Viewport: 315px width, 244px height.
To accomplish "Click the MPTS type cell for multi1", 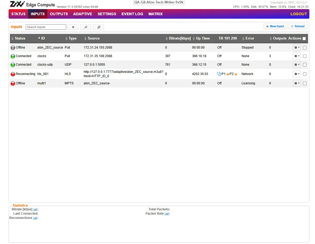I will [x=69, y=83].
